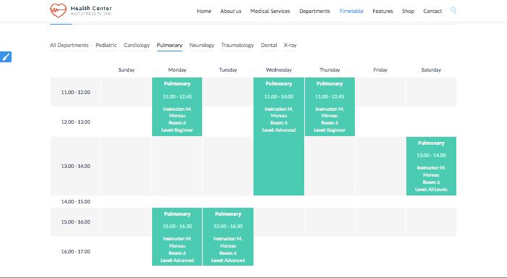Select the Pulmonary department filter
Screen dimensions: 507x278
point(169,46)
